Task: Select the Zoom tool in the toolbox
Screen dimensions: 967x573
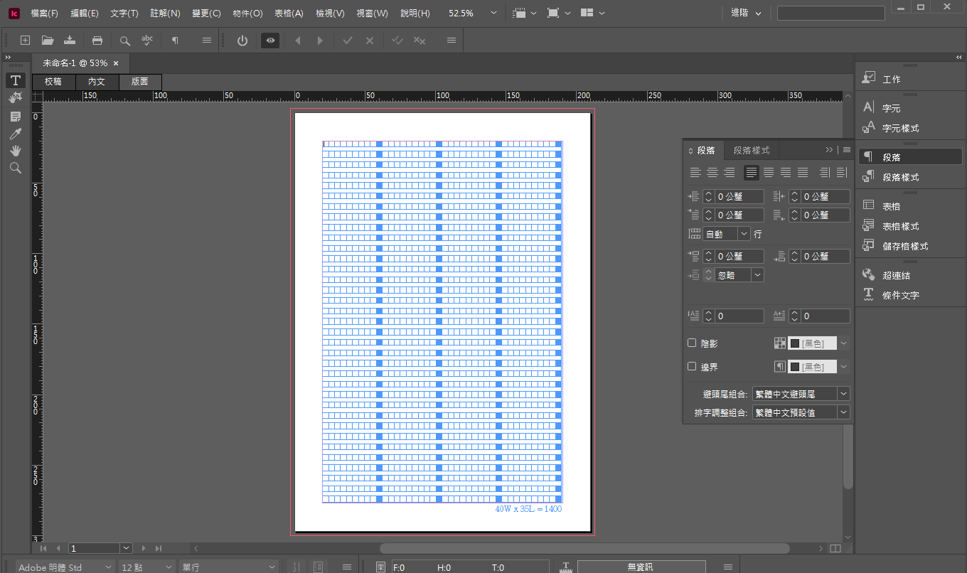Action: [15, 168]
